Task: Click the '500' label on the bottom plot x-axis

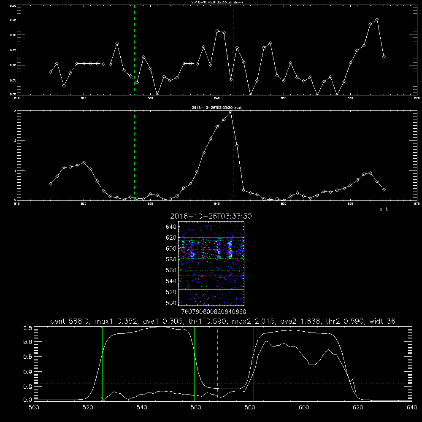Action: point(34,408)
